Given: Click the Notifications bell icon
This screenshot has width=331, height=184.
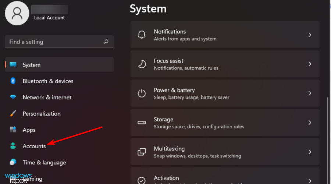Looking at the screenshot, I should click(142, 35).
